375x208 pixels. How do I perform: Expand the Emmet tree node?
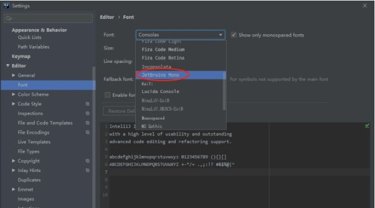click(14, 189)
